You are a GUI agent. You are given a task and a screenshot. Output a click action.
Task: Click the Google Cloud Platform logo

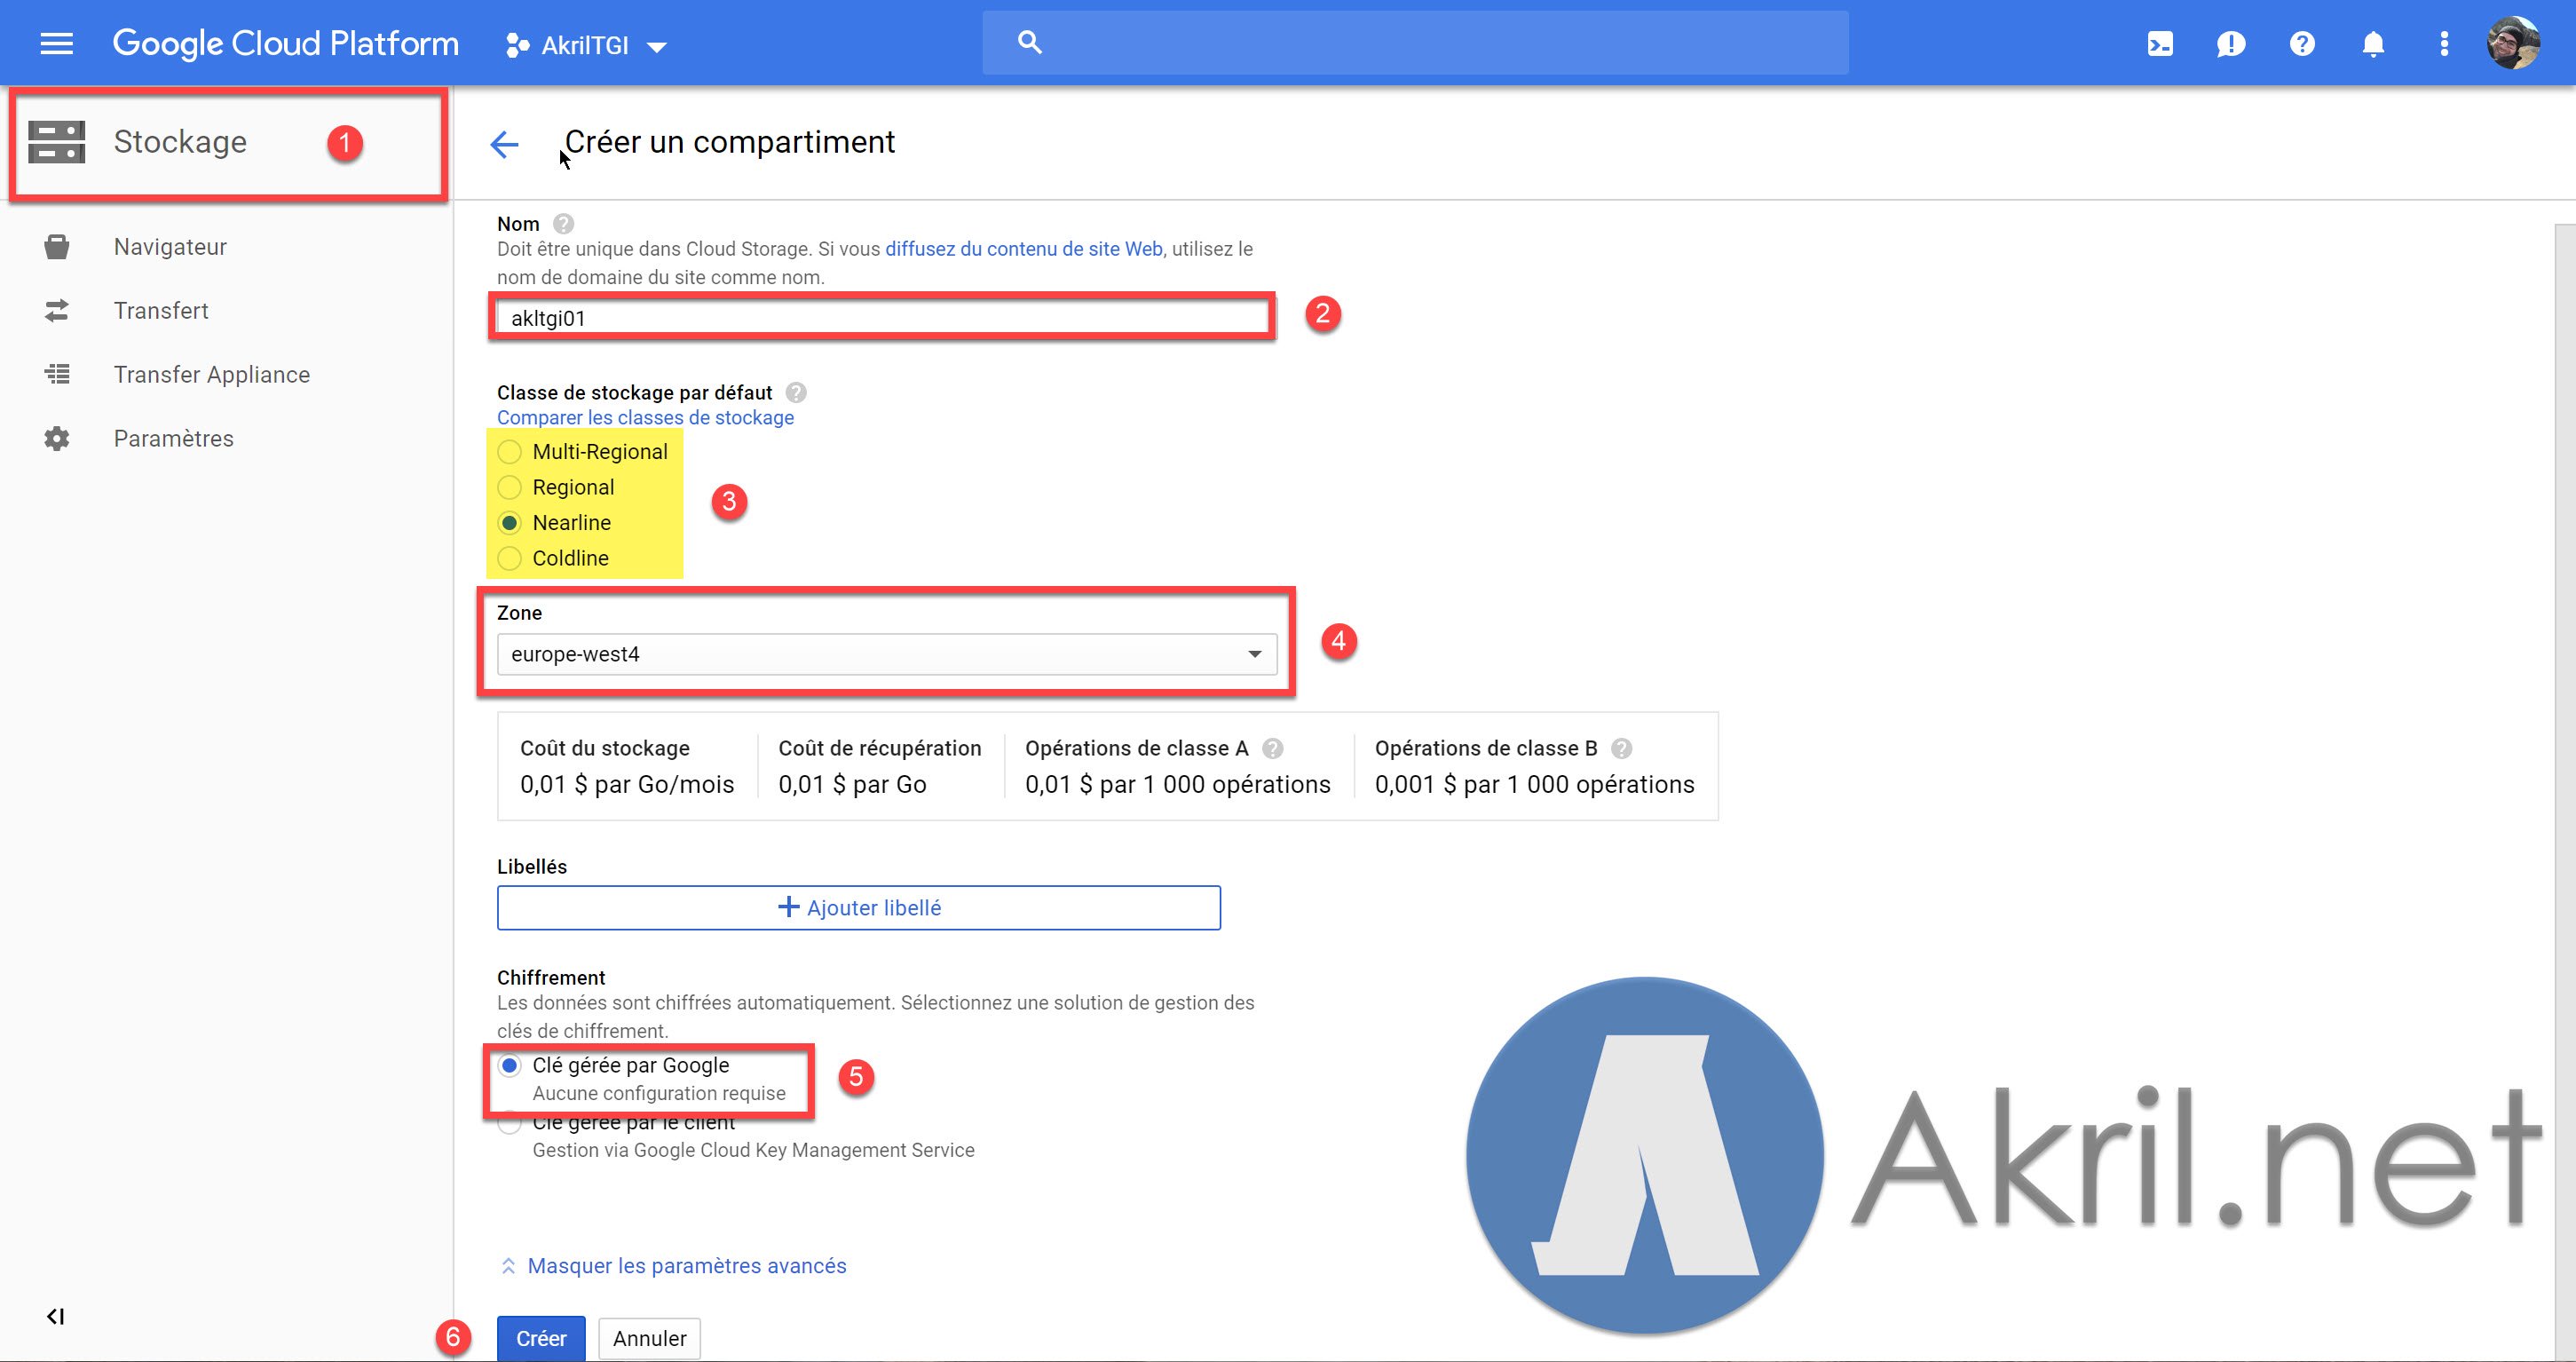point(286,44)
